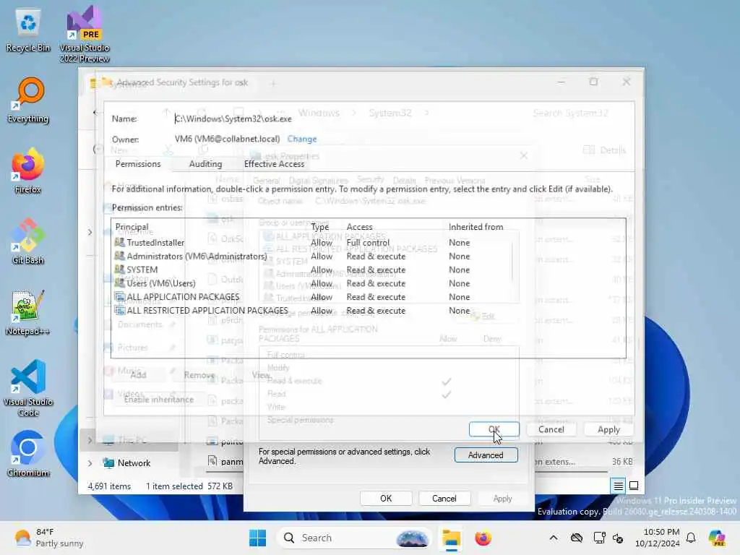Launch Visual Studio 2022 Preview shortcut

pyautogui.click(x=85, y=34)
